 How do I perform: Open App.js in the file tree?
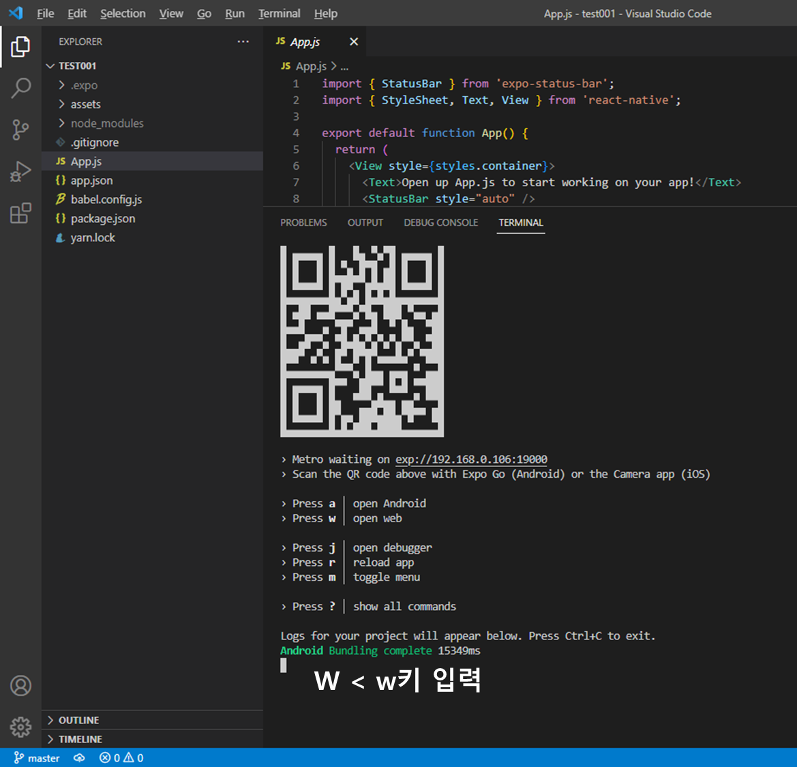tap(86, 161)
